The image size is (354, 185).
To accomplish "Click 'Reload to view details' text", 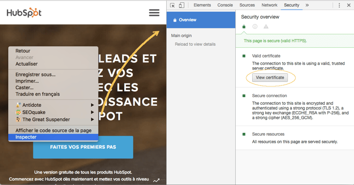I will point(195,44).
